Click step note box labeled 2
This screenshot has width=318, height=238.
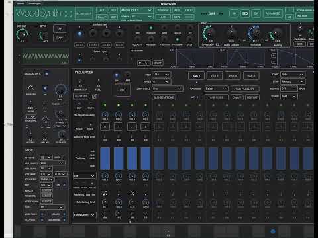coord(132,127)
